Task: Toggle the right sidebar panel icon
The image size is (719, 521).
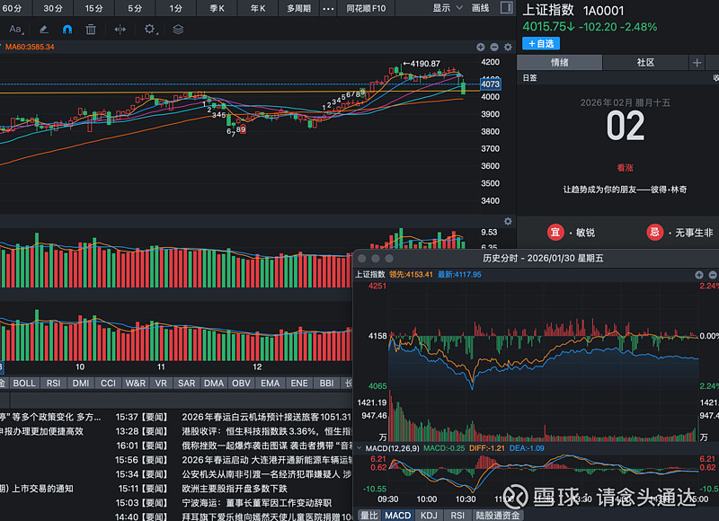Action: [x=505, y=8]
